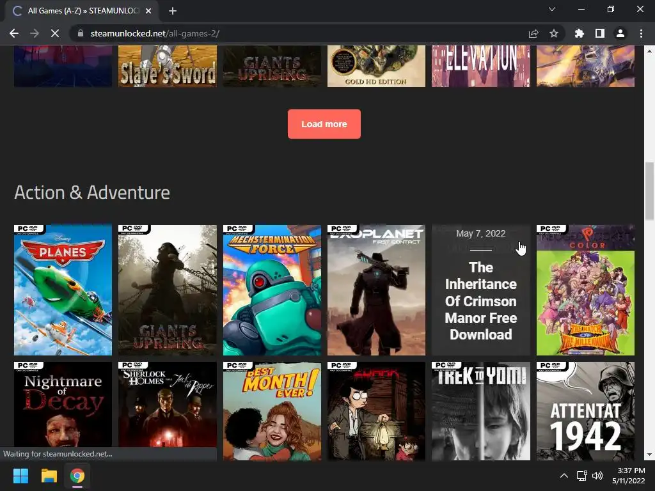The image size is (655, 491).
Task: Click the Load more button
Action: click(x=324, y=124)
